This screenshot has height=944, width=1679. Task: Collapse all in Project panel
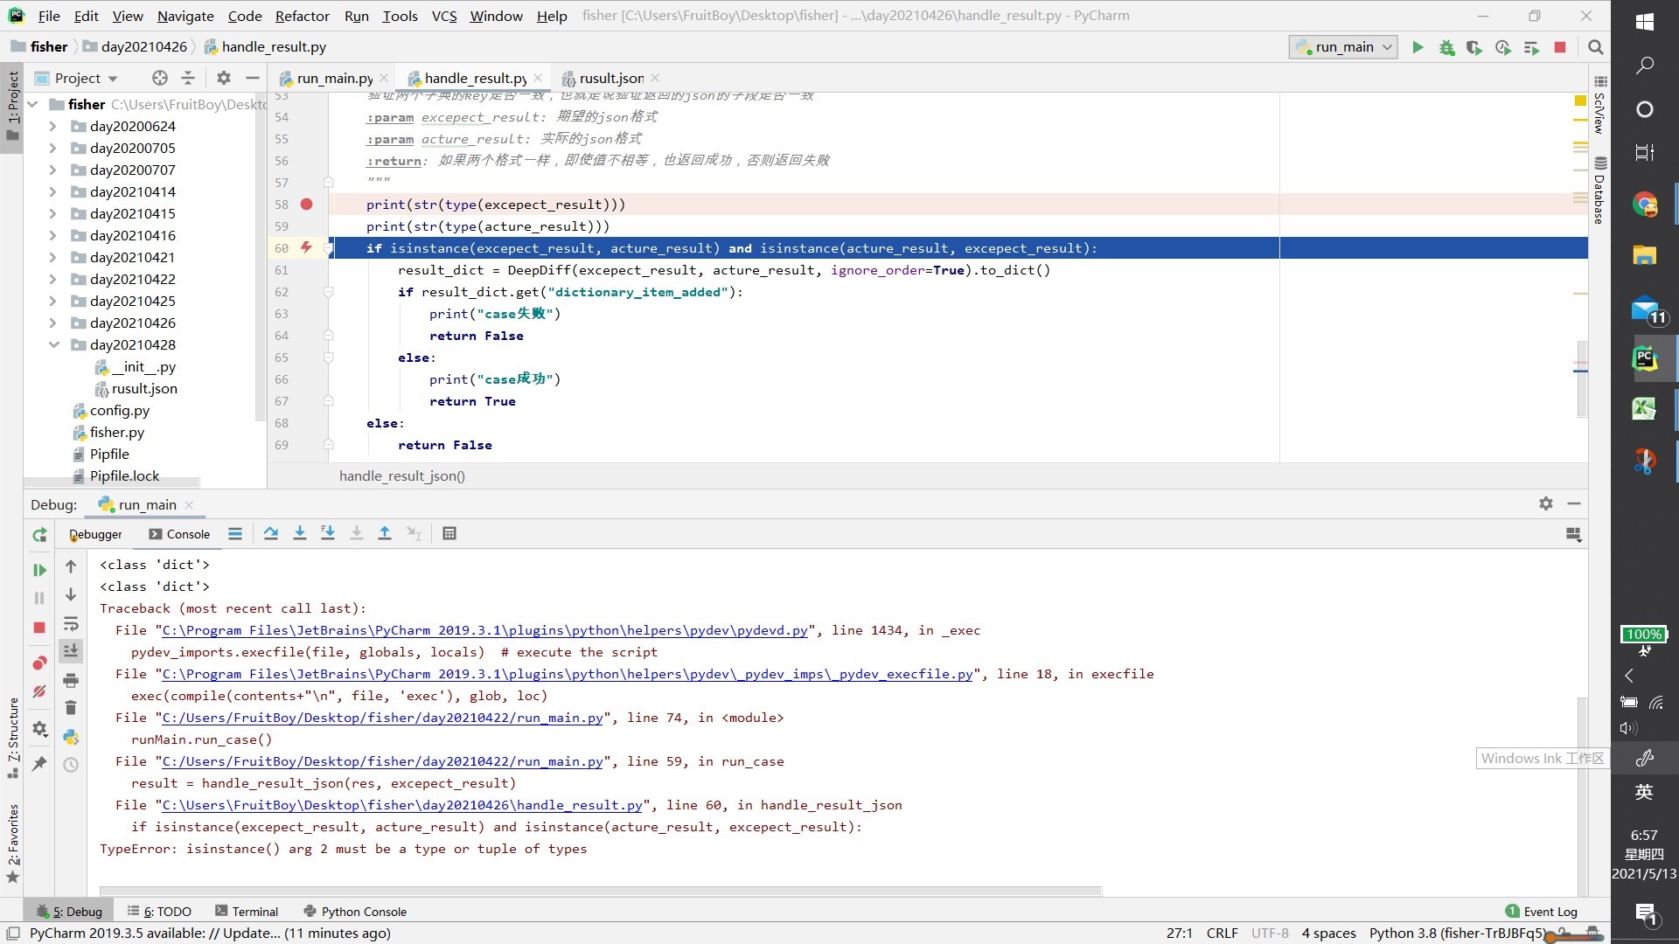tap(188, 78)
